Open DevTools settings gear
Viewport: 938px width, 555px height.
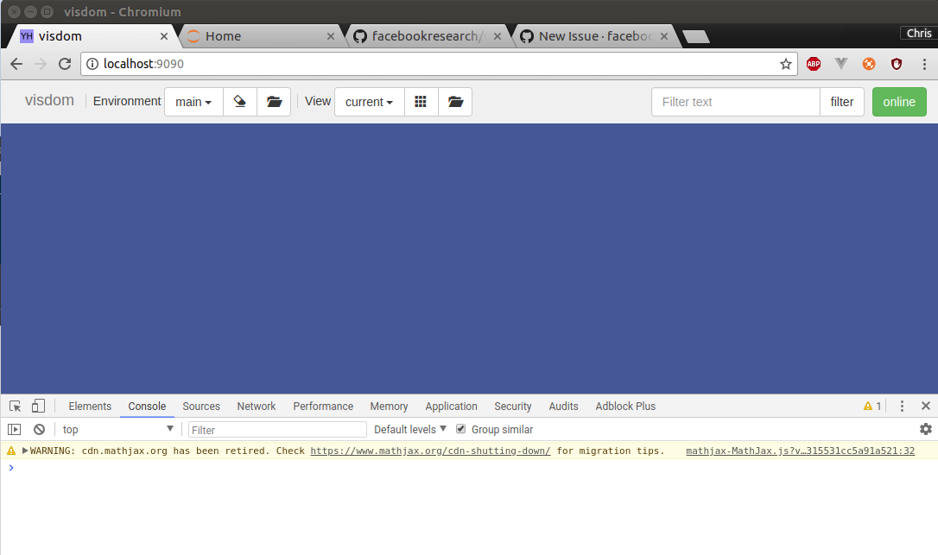click(x=925, y=429)
